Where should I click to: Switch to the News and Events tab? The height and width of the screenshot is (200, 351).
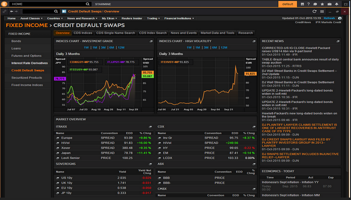(183, 33)
